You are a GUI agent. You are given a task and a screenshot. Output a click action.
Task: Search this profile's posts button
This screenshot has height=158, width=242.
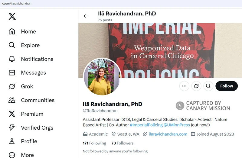coord(208,86)
